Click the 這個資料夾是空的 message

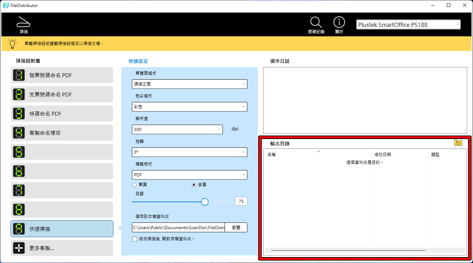(x=365, y=162)
